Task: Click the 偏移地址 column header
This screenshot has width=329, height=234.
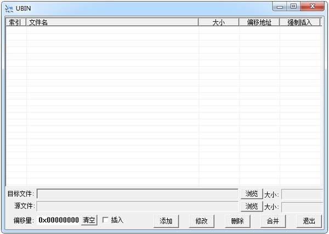Action: 259,22
